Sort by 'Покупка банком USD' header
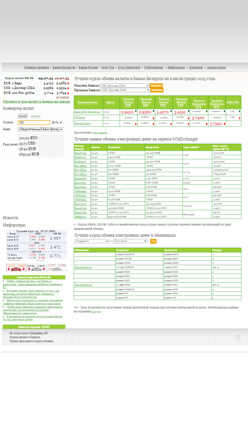The height and width of the screenshot is (441, 248). point(128,102)
